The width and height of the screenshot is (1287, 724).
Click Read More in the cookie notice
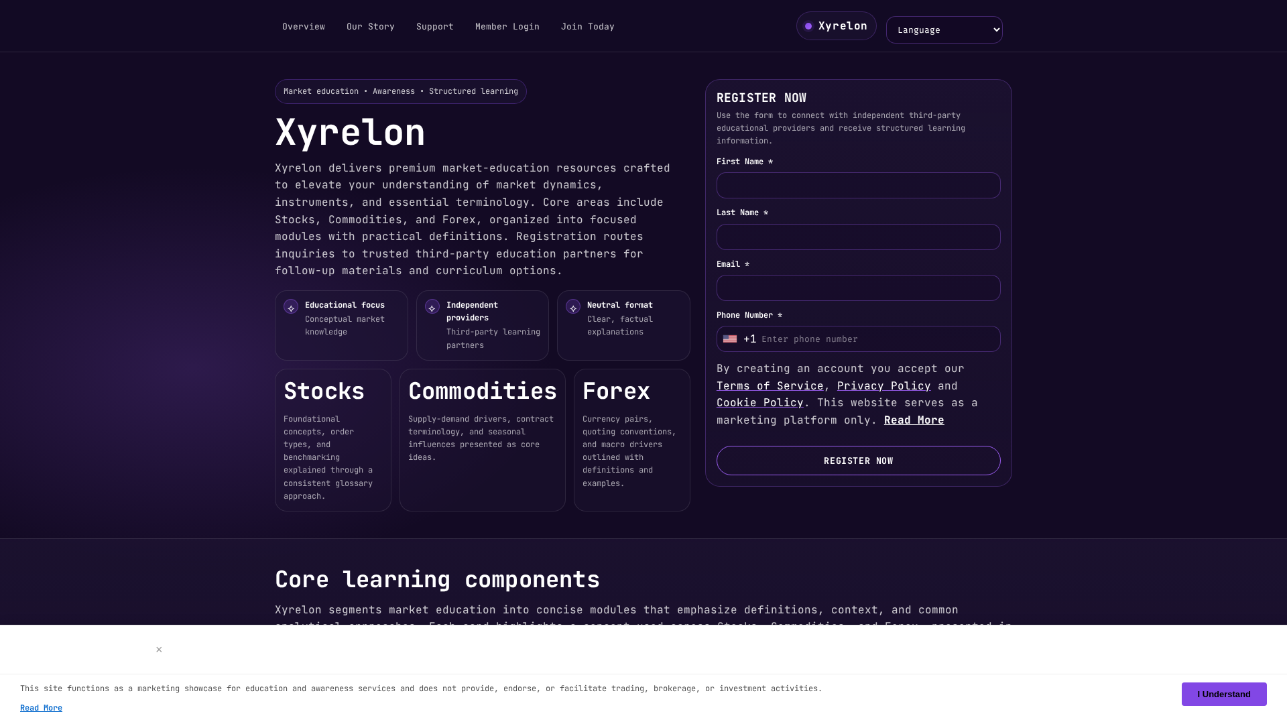41,708
